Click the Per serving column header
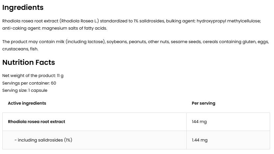Viewport: 274px width, 154px height. point(203,103)
